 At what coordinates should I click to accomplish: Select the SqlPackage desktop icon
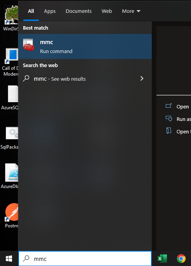9,138
